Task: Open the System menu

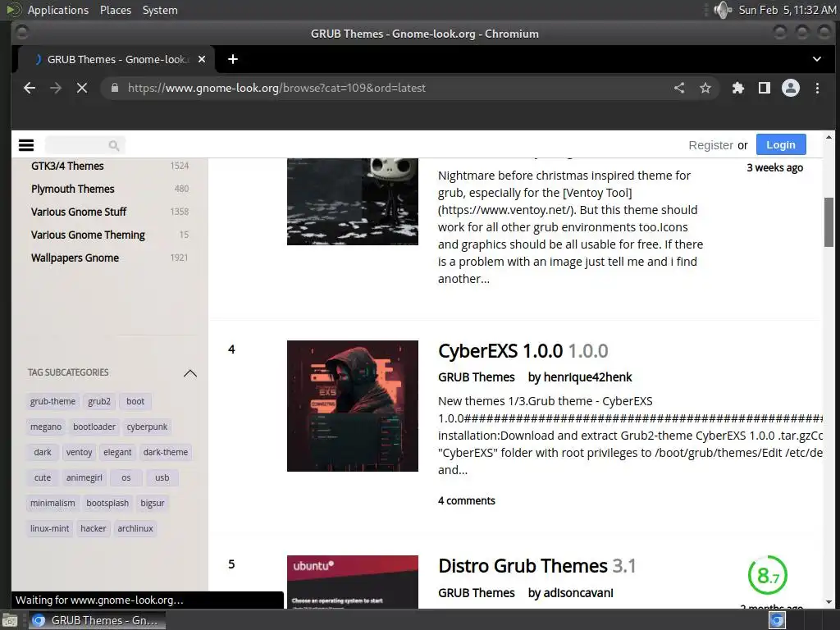Action: (160, 10)
